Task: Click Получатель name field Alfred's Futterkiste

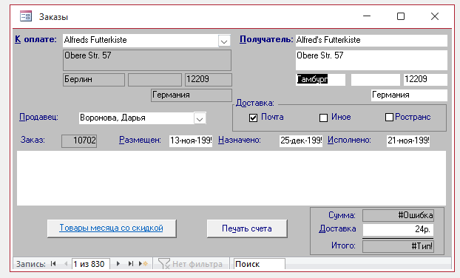Action: 371,40
